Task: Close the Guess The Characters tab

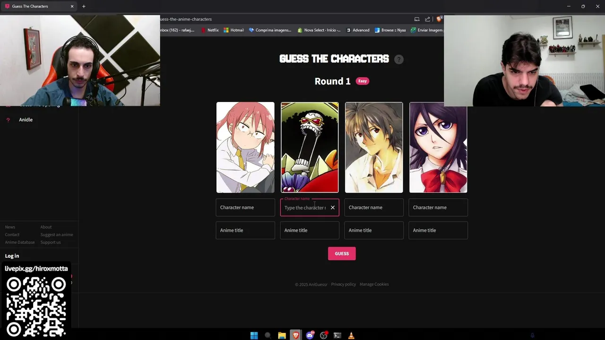Action: [x=72, y=6]
